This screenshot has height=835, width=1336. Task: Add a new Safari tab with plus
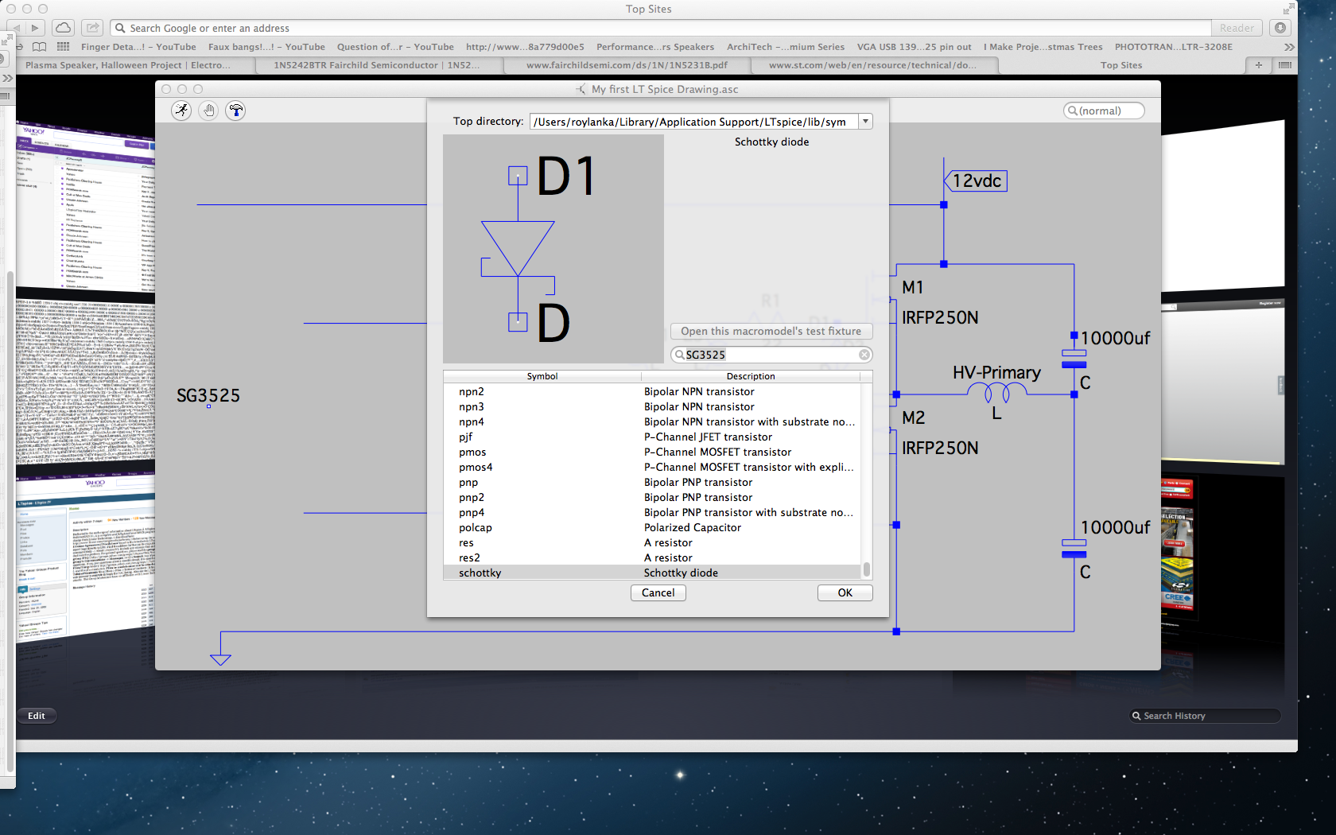1258,65
